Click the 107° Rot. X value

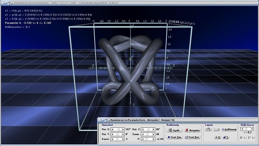128,129
